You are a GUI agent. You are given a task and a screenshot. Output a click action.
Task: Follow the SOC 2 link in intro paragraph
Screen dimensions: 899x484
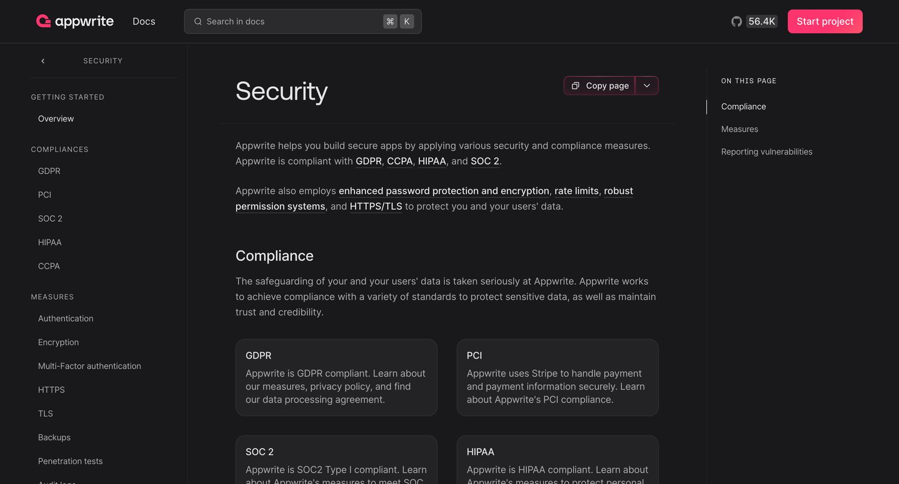(x=485, y=161)
